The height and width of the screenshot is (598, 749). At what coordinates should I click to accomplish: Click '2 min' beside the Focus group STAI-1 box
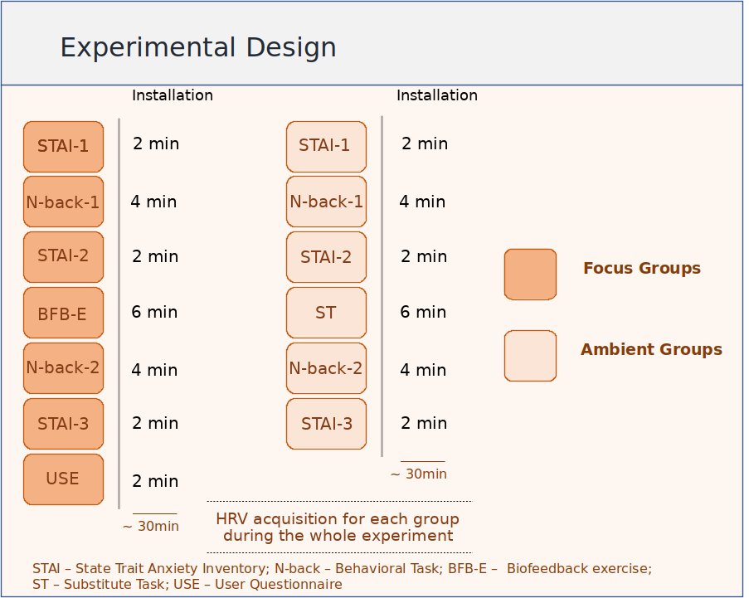point(156,143)
